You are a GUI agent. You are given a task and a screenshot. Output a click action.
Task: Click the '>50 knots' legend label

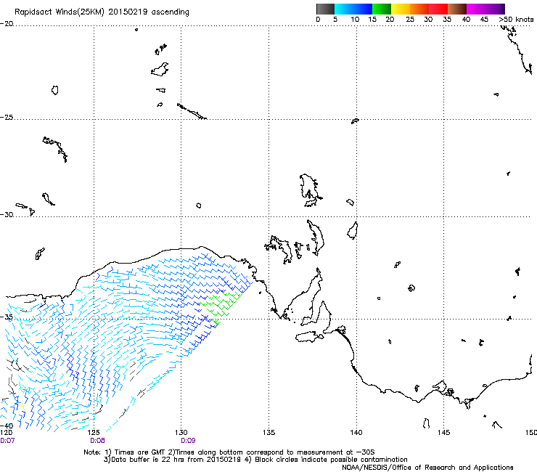tap(516, 20)
